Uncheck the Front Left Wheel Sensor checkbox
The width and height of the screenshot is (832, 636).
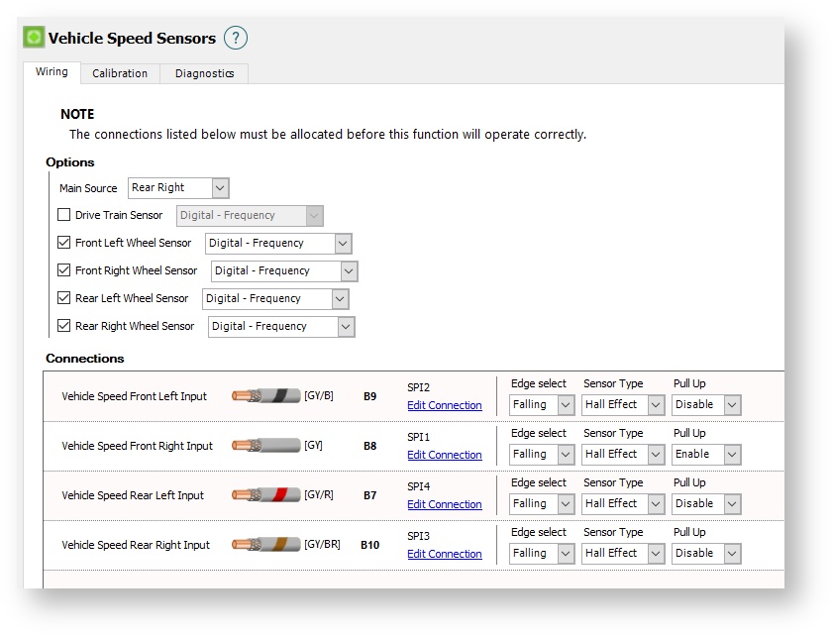click(x=64, y=243)
